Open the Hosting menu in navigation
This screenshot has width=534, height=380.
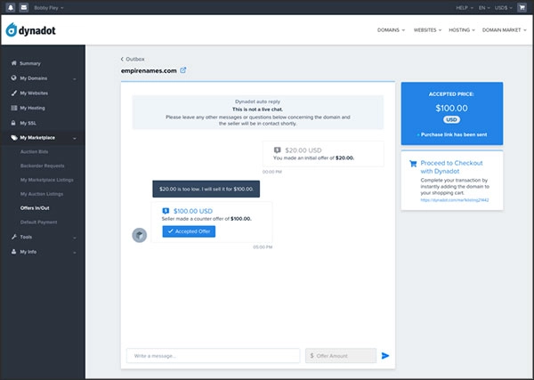[x=459, y=29]
